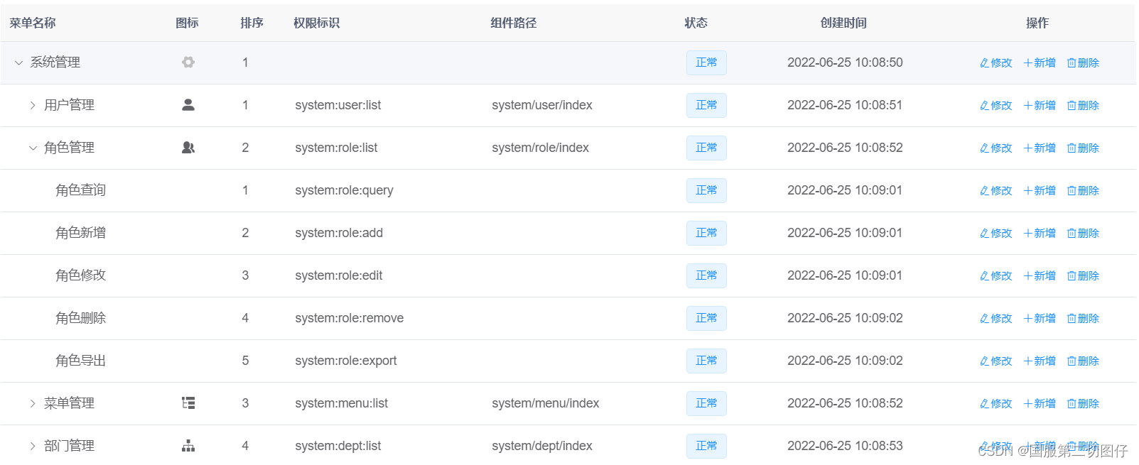Click 修改 for 角色管理 row
Image resolution: width=1139 pixels, height=465 pixels.
(996, 148)
